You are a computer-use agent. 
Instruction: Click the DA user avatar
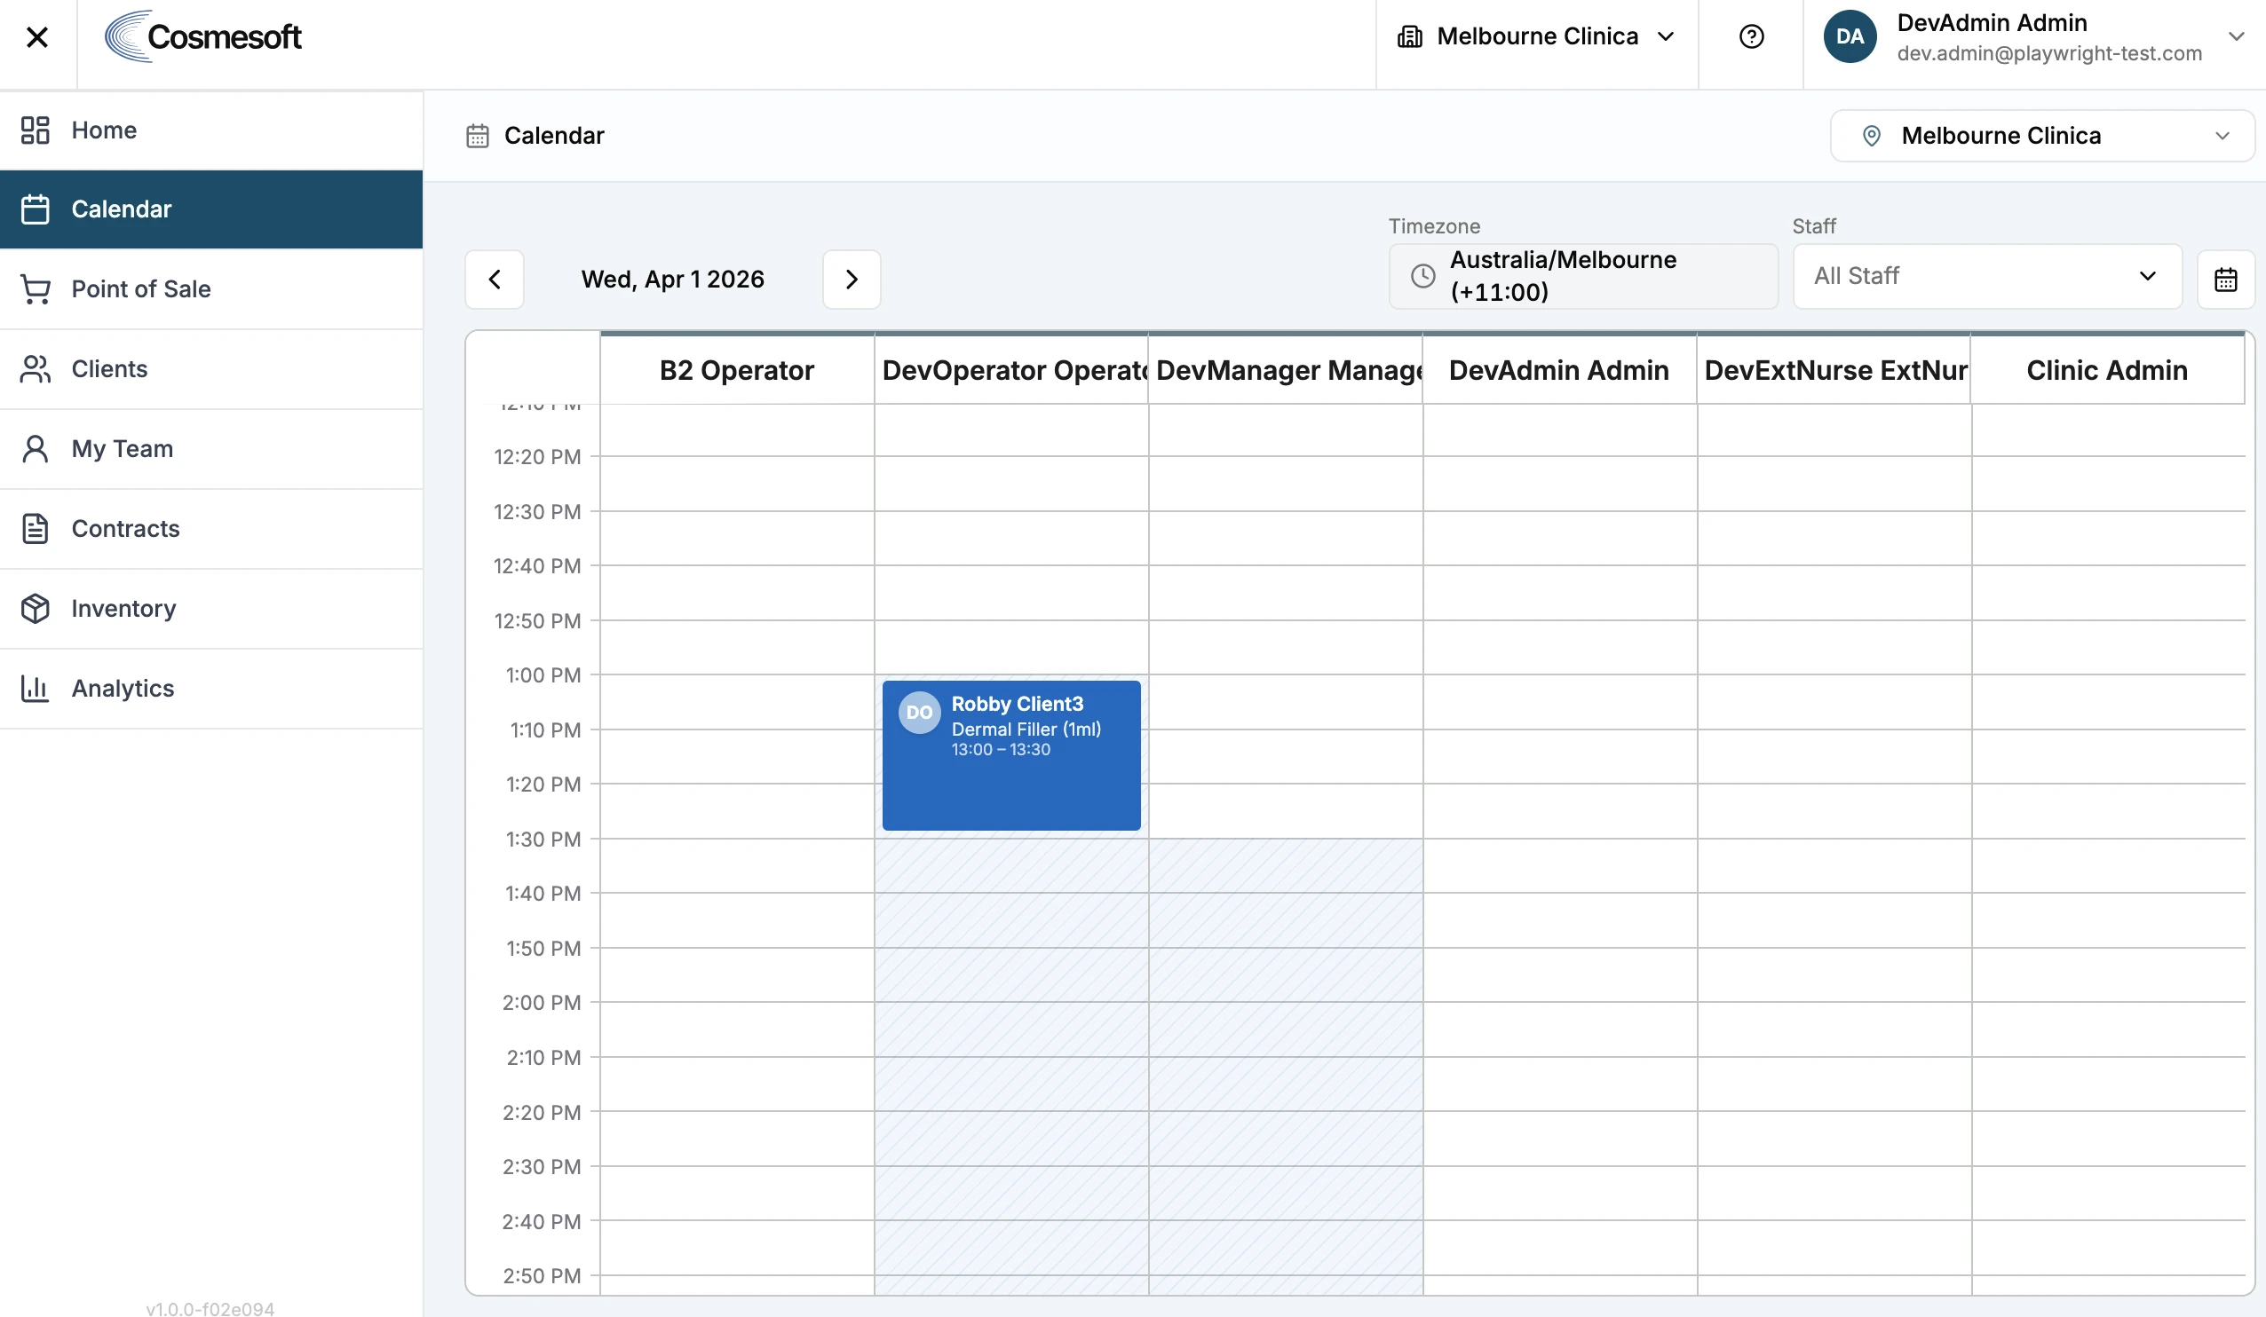[1850, 37]
